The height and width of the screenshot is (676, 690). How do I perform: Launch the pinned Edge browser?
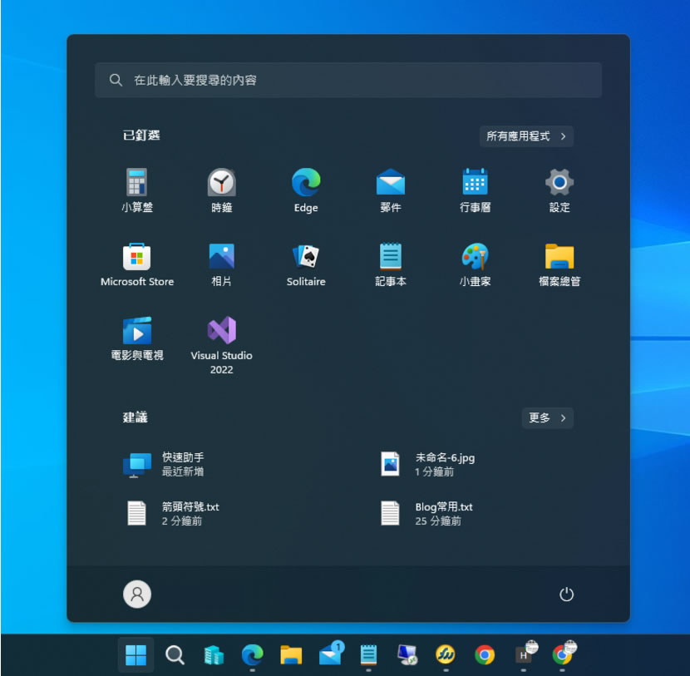(x=306, y=190)
